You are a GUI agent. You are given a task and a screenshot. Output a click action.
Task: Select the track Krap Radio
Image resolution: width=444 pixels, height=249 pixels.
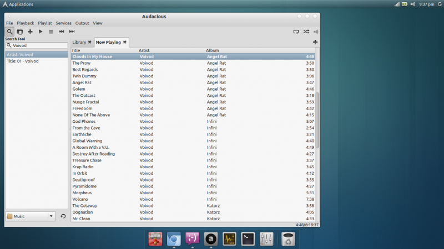[x=193, y=167]
